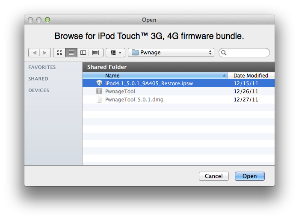Click the PwnageTool_5.0.1.dmg file icon

99,100
